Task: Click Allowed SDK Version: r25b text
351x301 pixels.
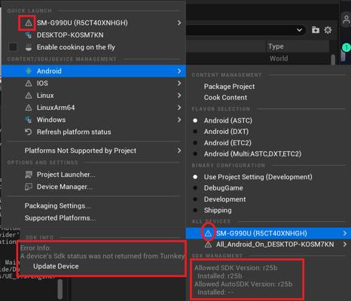Action: point(236,268)
